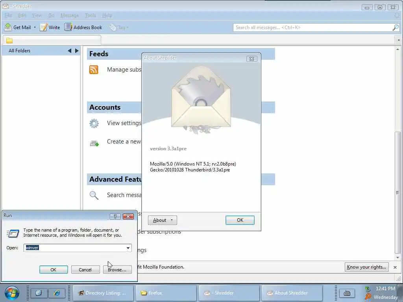Image resolution: width=403 pixels, height=302 pixels.
Task: Dismiss the rights notification bar
Action: tap(395, 267)
